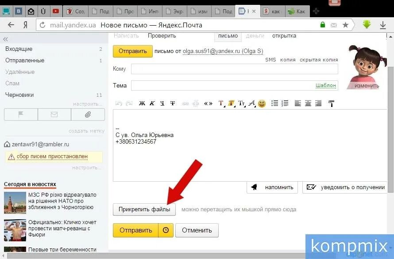Screen dimensions: 394x259
Task: Filter messages with attachments paperclip
Action: coord(88,114)
